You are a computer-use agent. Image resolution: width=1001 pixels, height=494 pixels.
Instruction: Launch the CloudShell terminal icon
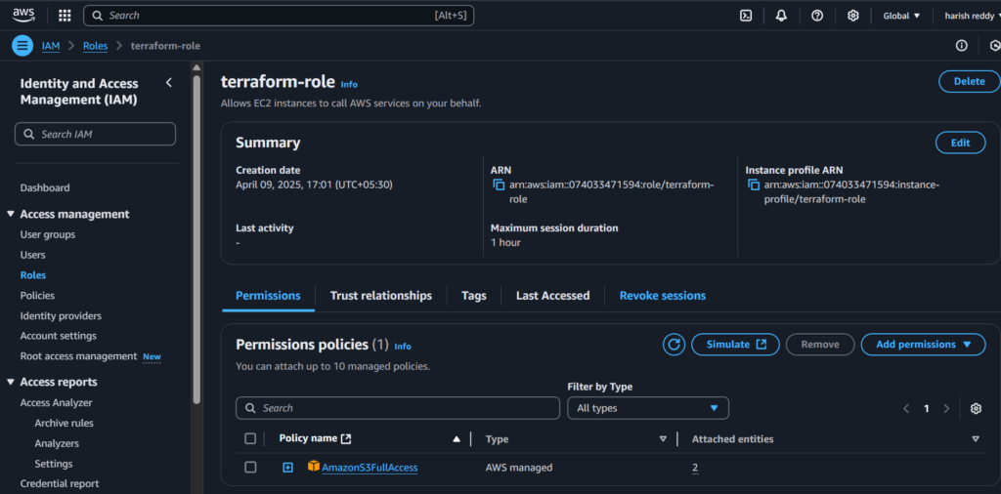[746, 16]
